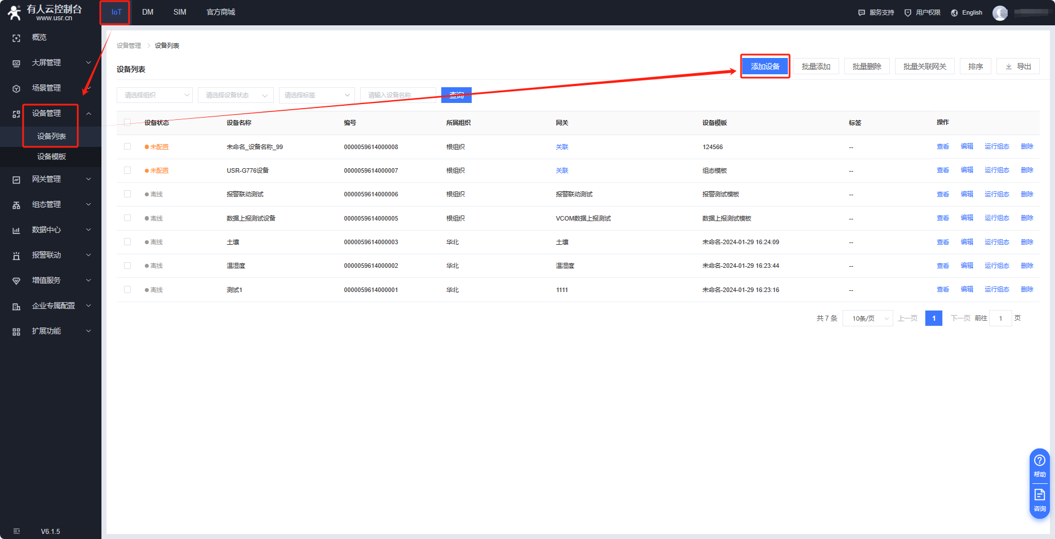Viewport: 1055px width, 539px height.
Task: Click the Export (导出) button
Action: tap(1018, 66)
